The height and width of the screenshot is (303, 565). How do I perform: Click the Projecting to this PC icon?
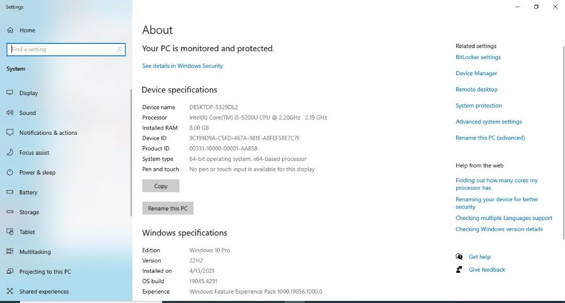[10, 271]
